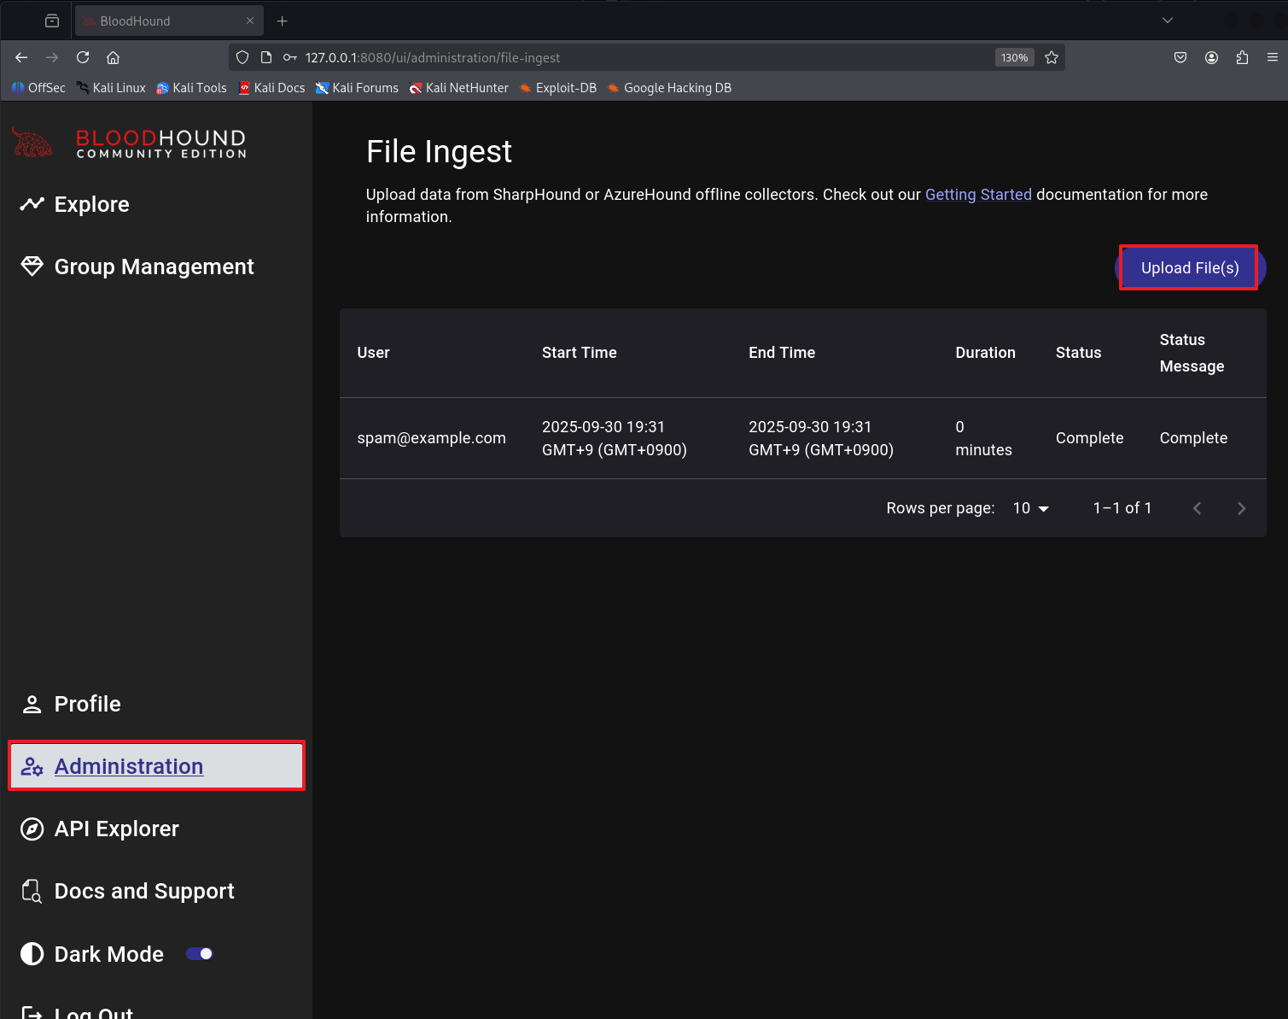This screenshot has width=1288, height=1019.
Task: Click the Docs and Support icon
Action: point(32,891)
